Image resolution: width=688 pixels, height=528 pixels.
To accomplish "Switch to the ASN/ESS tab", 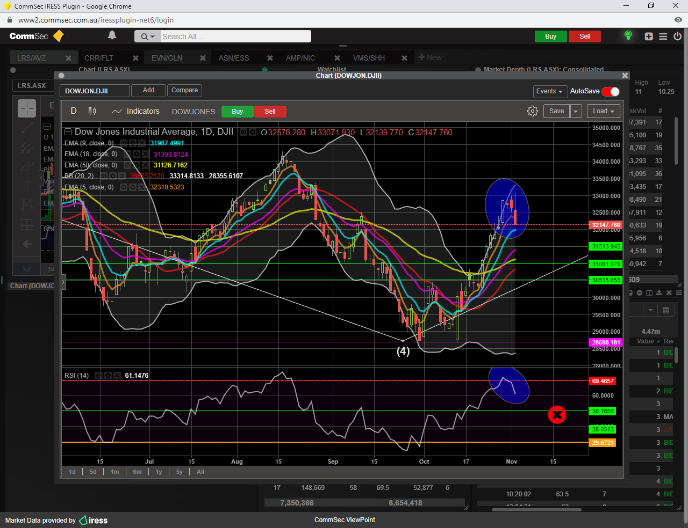I will (x=234, y=58).
